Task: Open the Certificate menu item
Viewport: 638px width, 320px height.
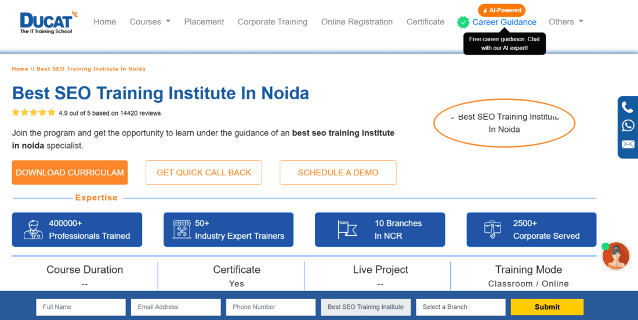Action: tap(425, 21)
